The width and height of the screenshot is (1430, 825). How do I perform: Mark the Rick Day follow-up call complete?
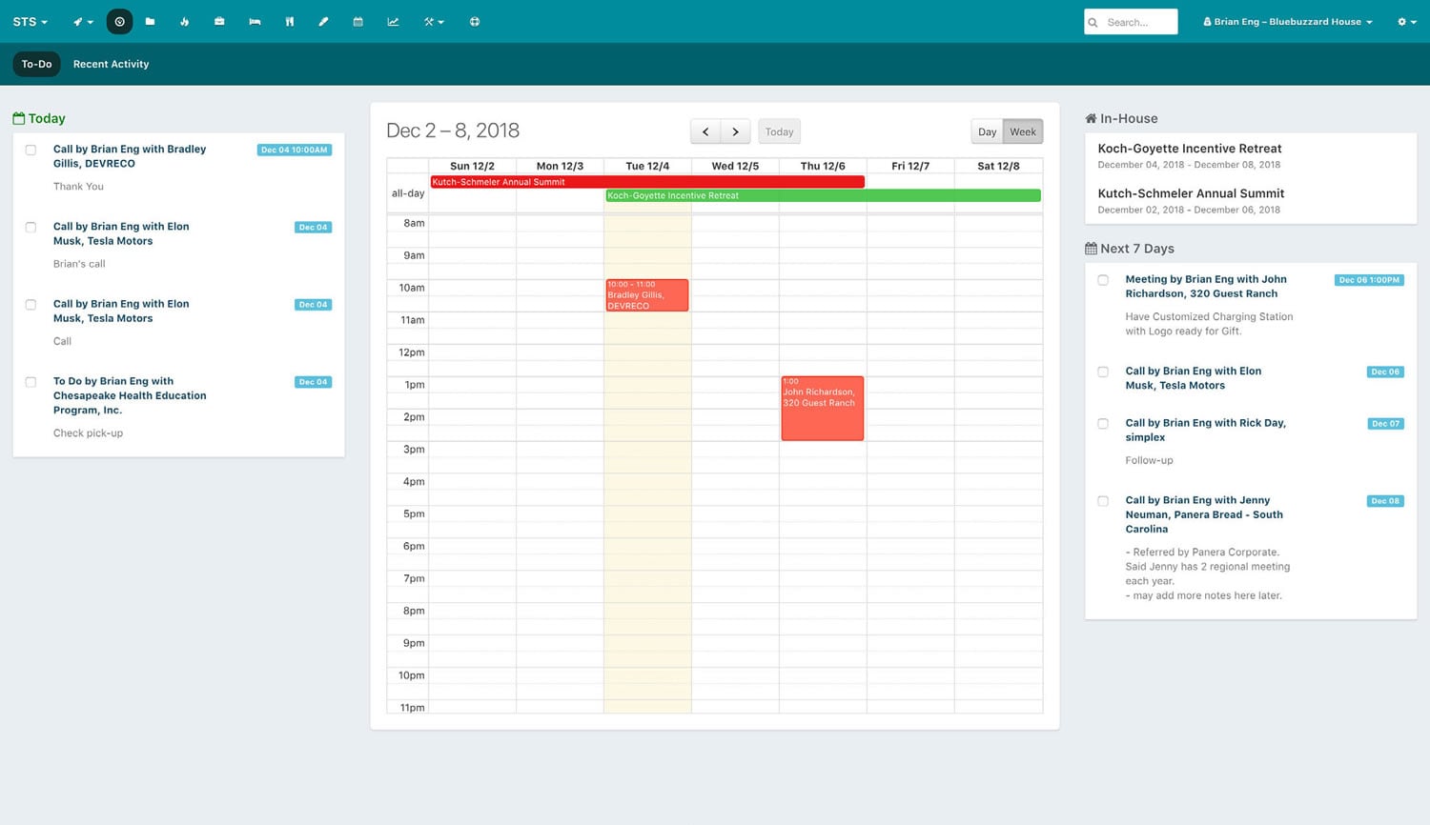[x=1103, y=423]
